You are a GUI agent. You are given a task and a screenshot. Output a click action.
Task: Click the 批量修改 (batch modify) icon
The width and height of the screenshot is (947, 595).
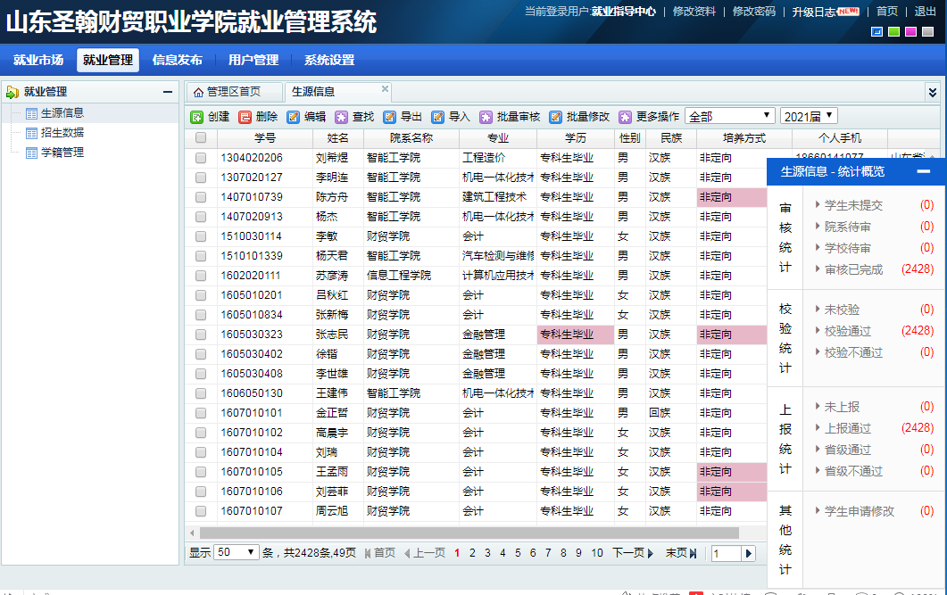coord(556,117)
